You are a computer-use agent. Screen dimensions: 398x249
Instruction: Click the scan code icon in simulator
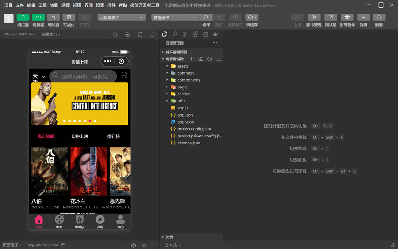coord(124,75)
